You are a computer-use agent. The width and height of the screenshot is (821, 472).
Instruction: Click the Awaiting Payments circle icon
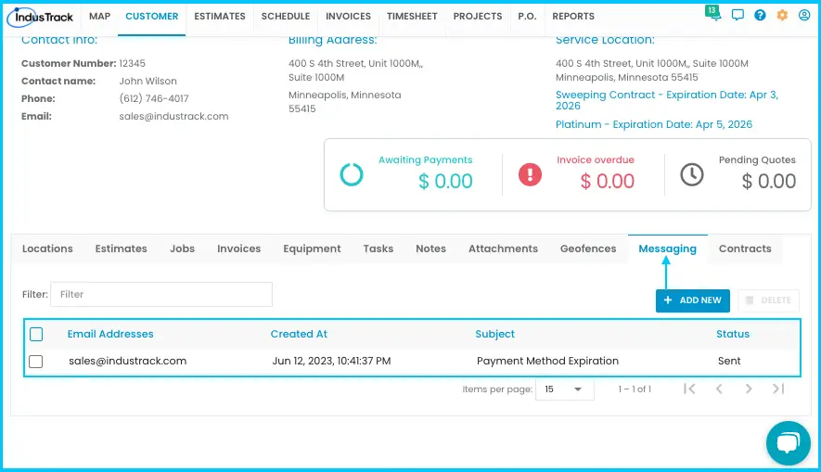point(352,174)
